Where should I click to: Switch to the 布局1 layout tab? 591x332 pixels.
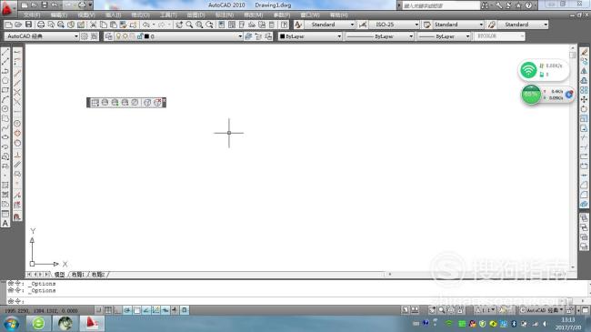(78, 275)
